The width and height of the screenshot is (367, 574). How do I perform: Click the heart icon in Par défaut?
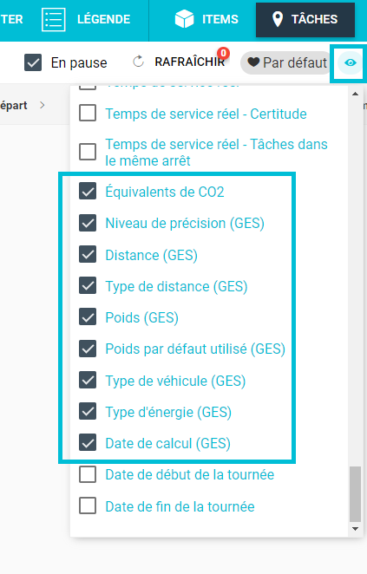253,62
